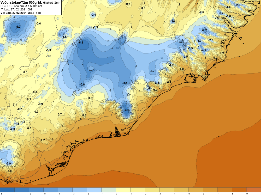Click the legend swatch between -2 and -1
Image resolution: width=261 pixels, height=195 pixels.
click(x=94, y=190)
